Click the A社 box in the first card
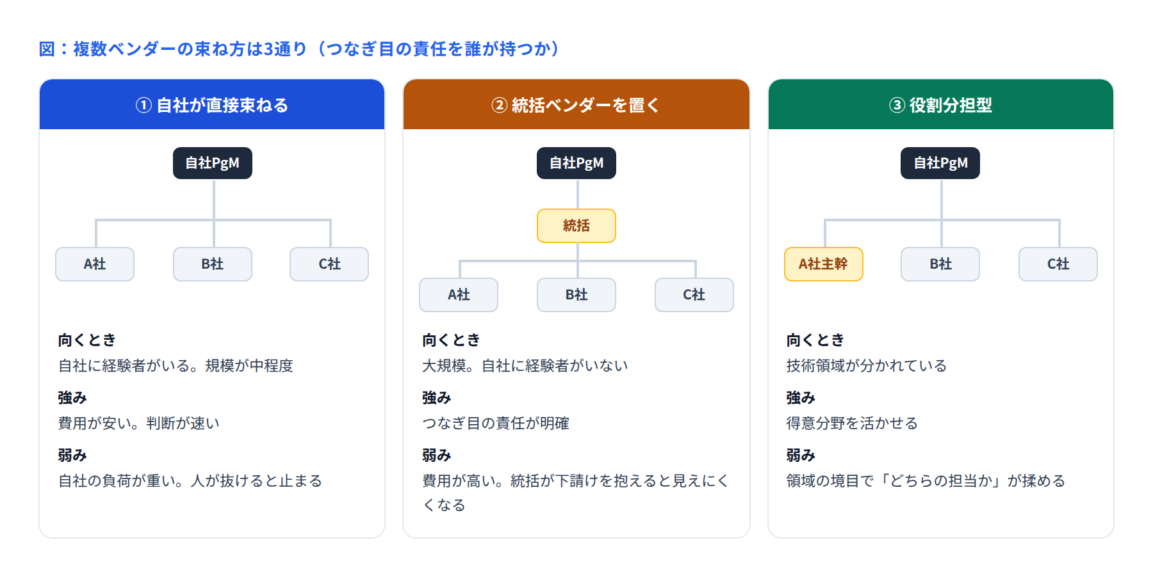The width and height of the screenshot is (1153, 577). (x=95, y=264)
